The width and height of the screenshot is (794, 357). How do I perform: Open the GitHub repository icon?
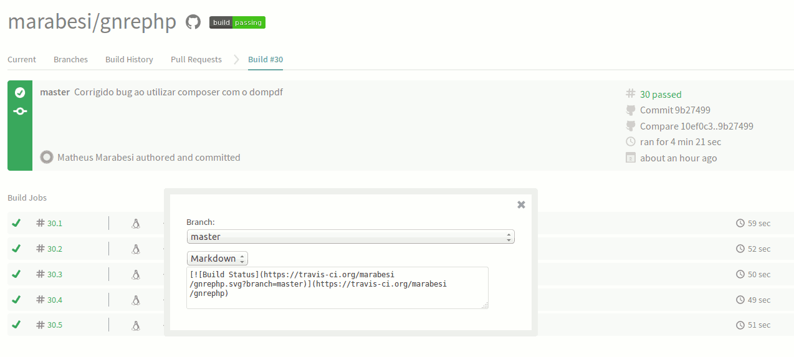coord(193,22)
